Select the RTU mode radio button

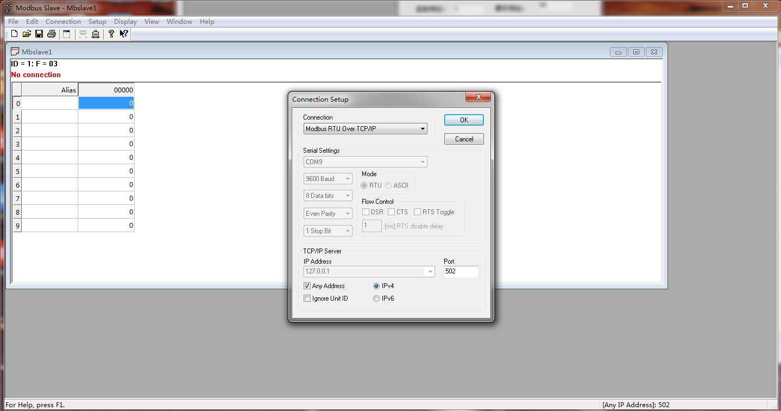(x=364, y=185)
